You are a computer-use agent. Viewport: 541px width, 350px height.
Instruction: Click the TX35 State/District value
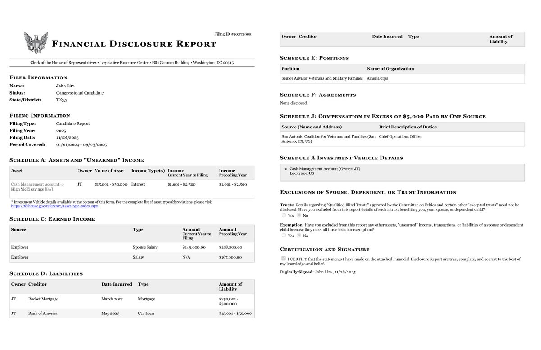[x=61, y=100]
